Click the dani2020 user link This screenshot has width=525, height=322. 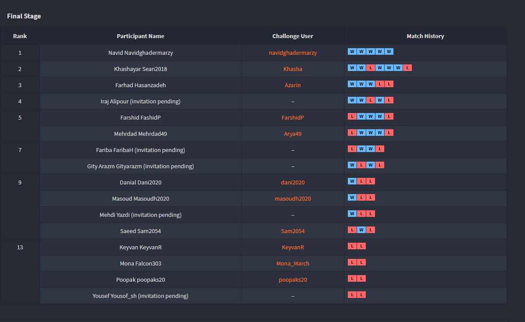pyautogui.click(x=293, y=182)
